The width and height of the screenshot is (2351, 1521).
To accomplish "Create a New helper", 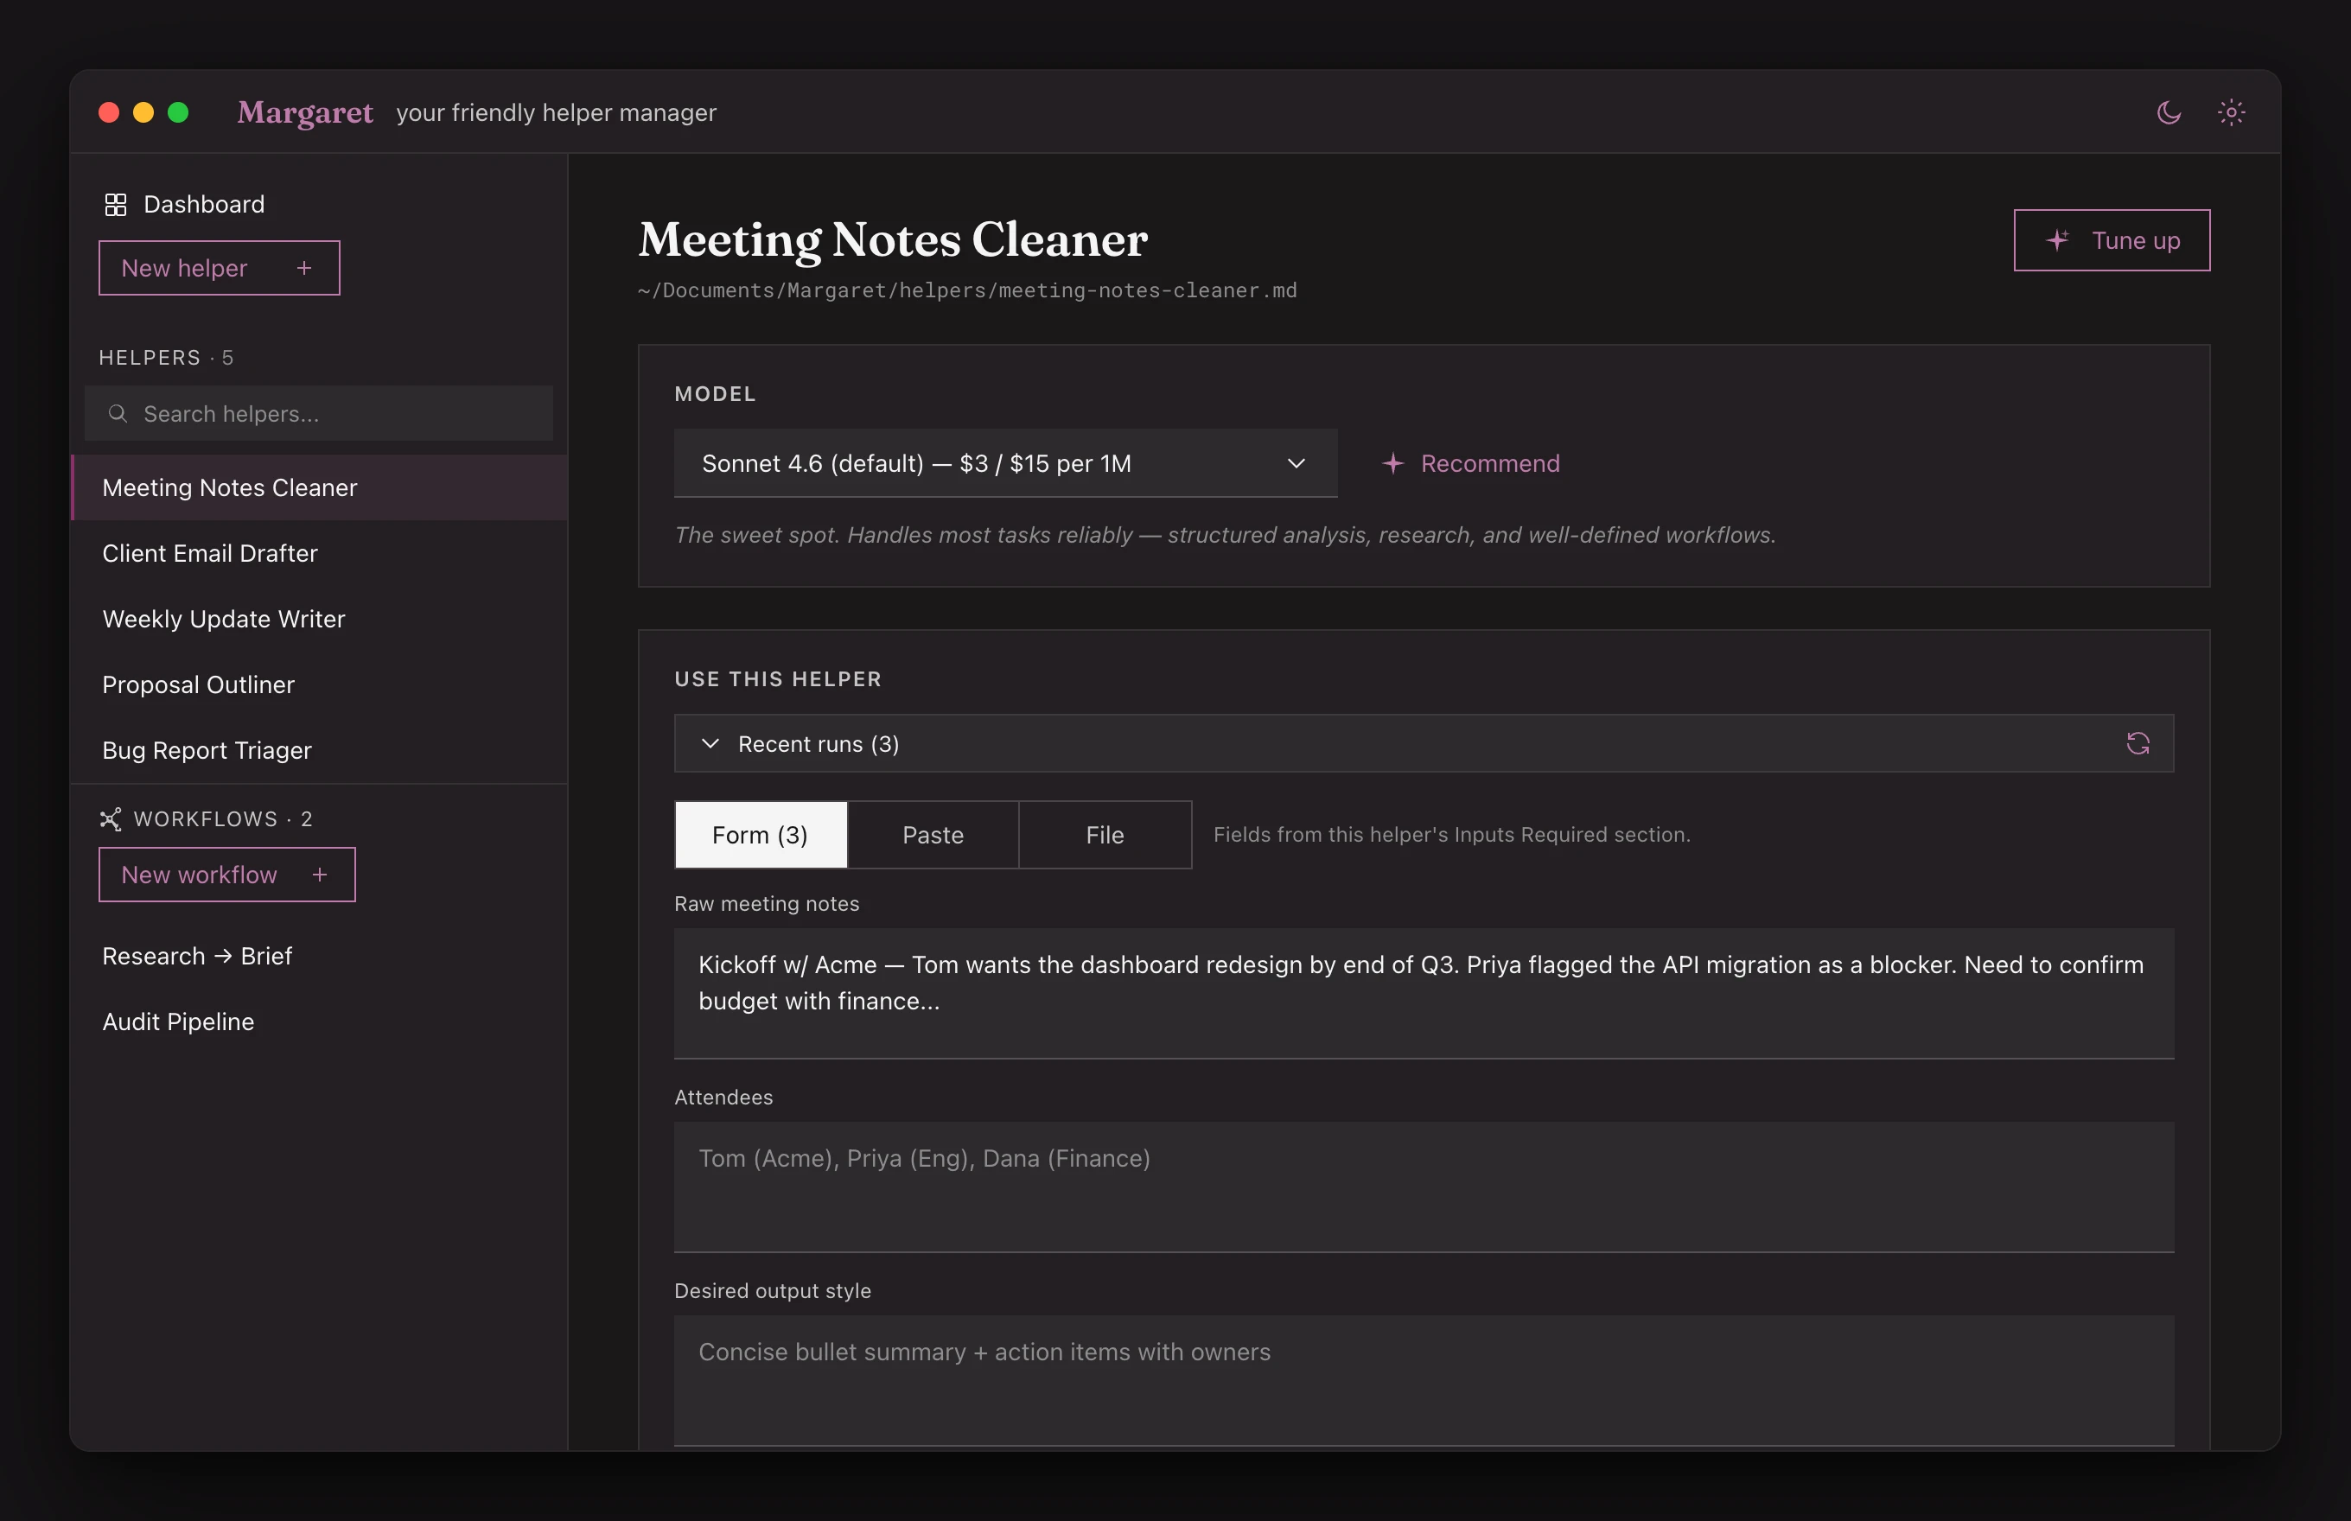I will pos(220,268).
